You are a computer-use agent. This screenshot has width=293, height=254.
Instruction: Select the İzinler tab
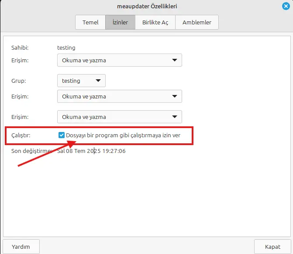120,22
